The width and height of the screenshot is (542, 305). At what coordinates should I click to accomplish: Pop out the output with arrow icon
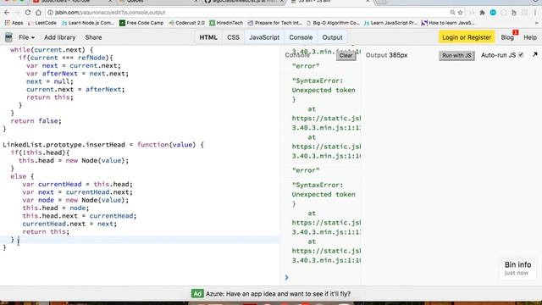pos(534,54)
